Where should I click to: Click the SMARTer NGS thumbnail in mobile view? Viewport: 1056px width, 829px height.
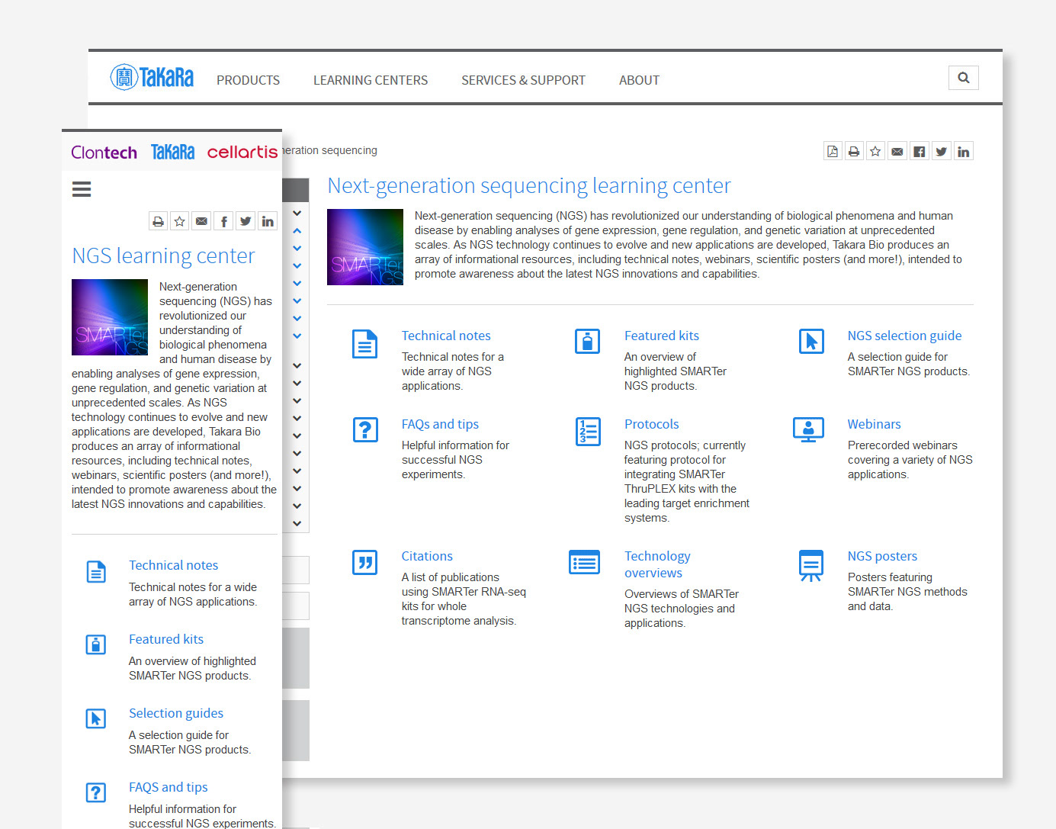pyautogui.click(x=110, y=317)
